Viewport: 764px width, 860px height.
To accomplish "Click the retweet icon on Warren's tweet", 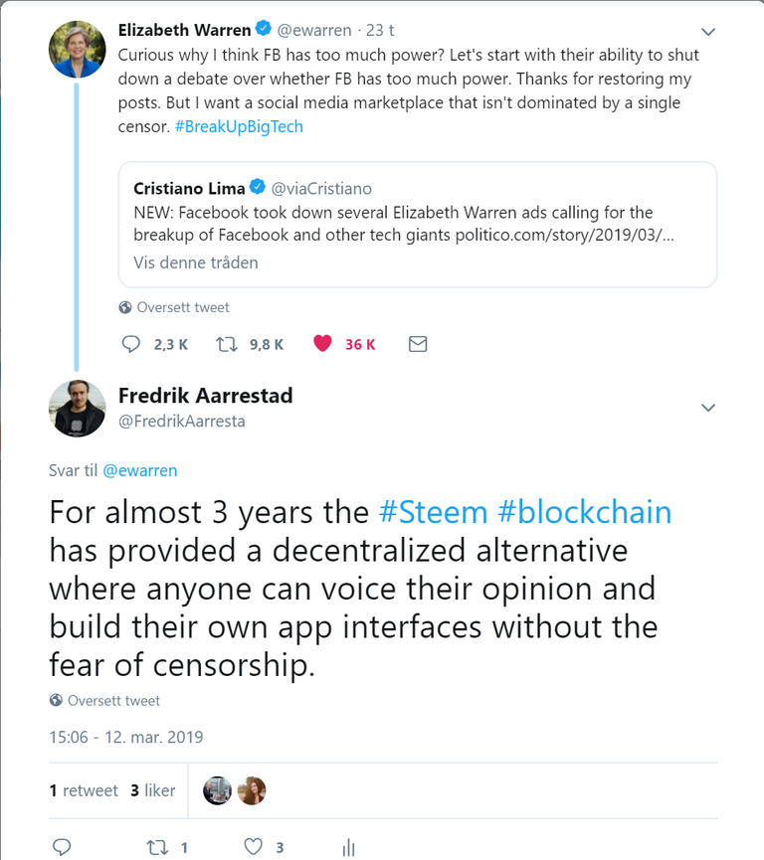I will click(228, 344).
